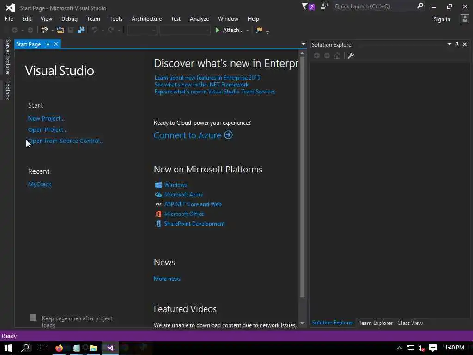Open Windows Start menu
473x355 pixels.
pyautogui.click(x=8, y=348)
